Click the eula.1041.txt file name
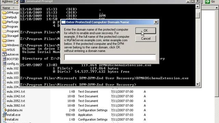219x123 pixels. (16, 92)
